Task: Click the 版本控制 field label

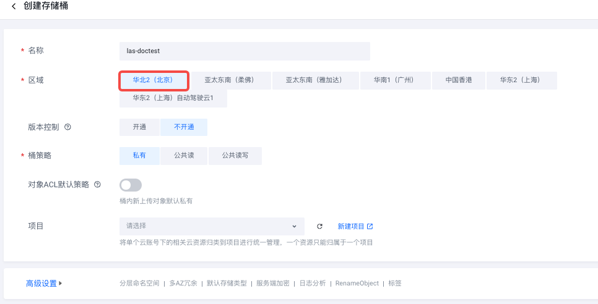Action: (43, 127)
